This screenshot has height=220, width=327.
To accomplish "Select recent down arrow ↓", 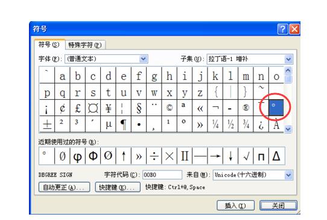I will click(x=230, y=156).
